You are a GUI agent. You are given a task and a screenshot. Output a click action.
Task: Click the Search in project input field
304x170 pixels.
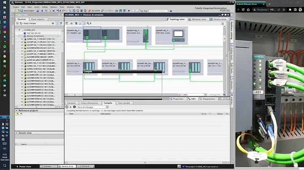coord(158,11)
